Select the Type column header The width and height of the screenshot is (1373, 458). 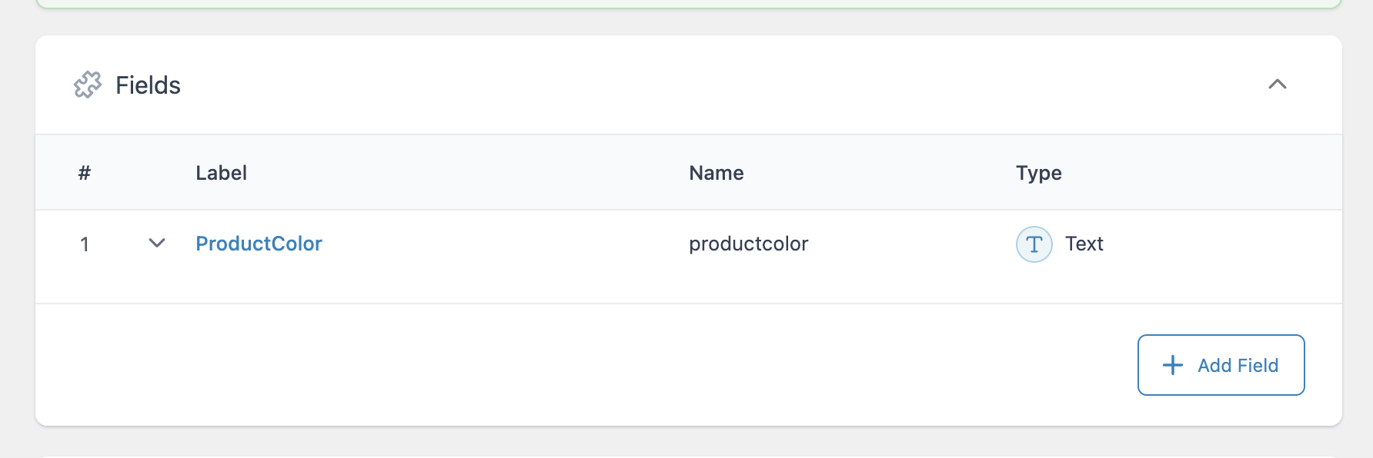[x=1038, y=174]
